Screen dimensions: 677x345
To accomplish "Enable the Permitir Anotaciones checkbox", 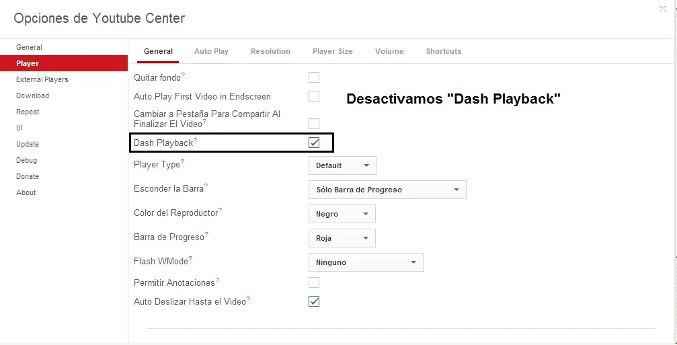I will (314, 282).
